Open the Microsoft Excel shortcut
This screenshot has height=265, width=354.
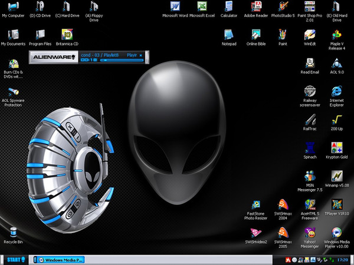click(201, 6)
